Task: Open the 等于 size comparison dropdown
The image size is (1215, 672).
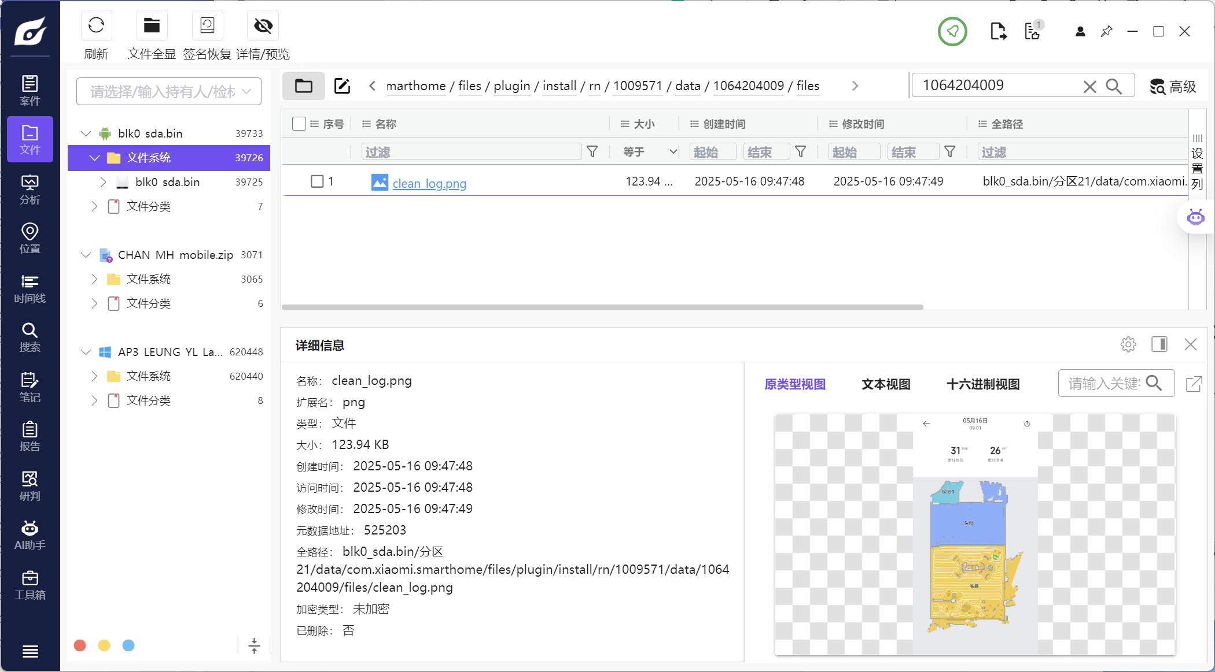Action: [x=649, y=152]
